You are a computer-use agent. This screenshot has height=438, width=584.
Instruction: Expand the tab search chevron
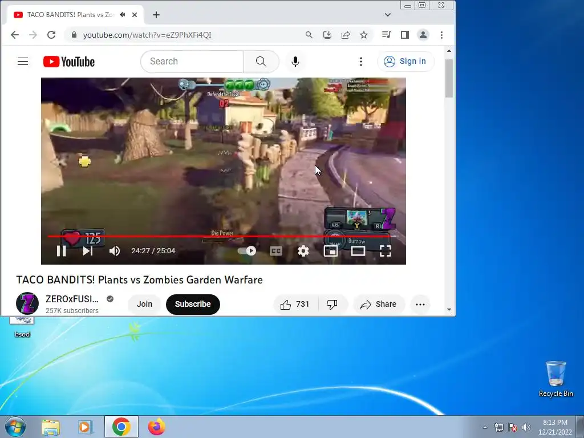tap(388, 15)
